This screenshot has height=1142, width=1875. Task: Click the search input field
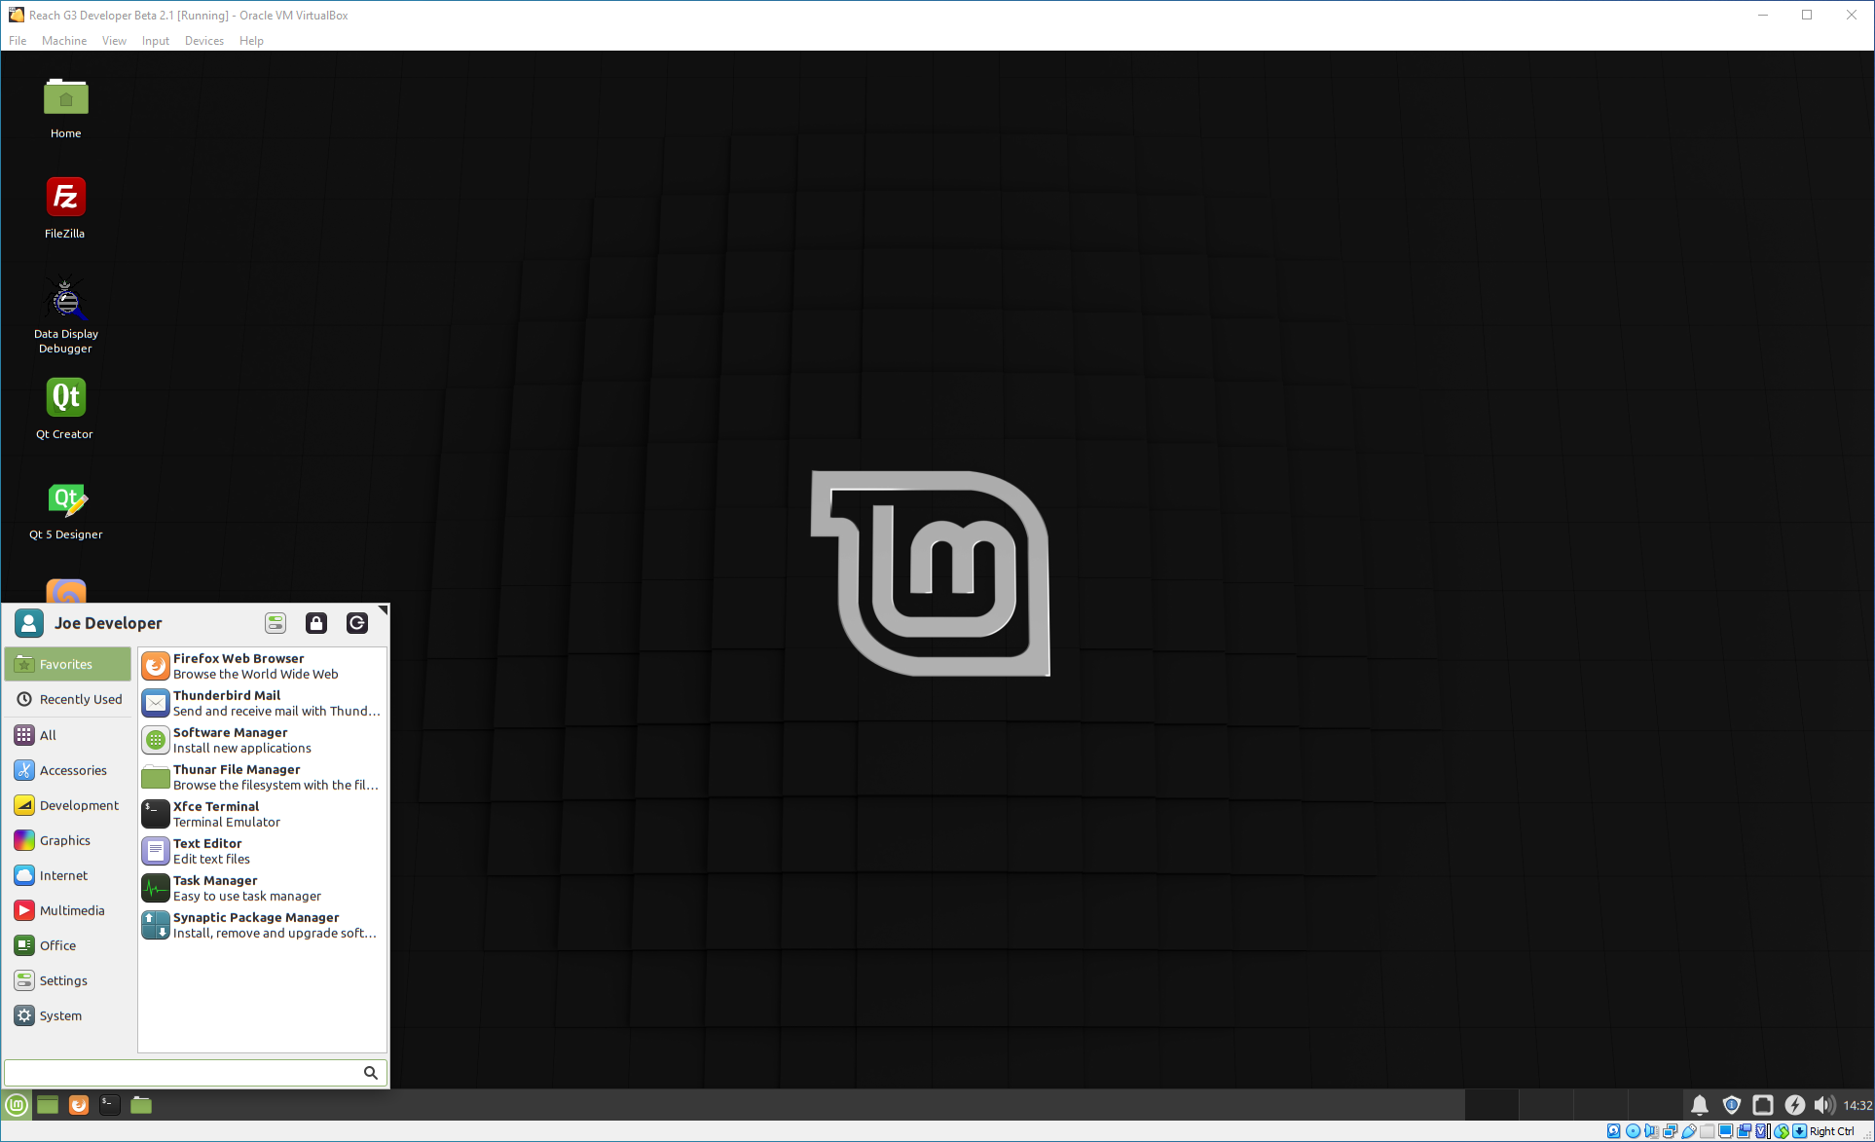(194, 1072)
